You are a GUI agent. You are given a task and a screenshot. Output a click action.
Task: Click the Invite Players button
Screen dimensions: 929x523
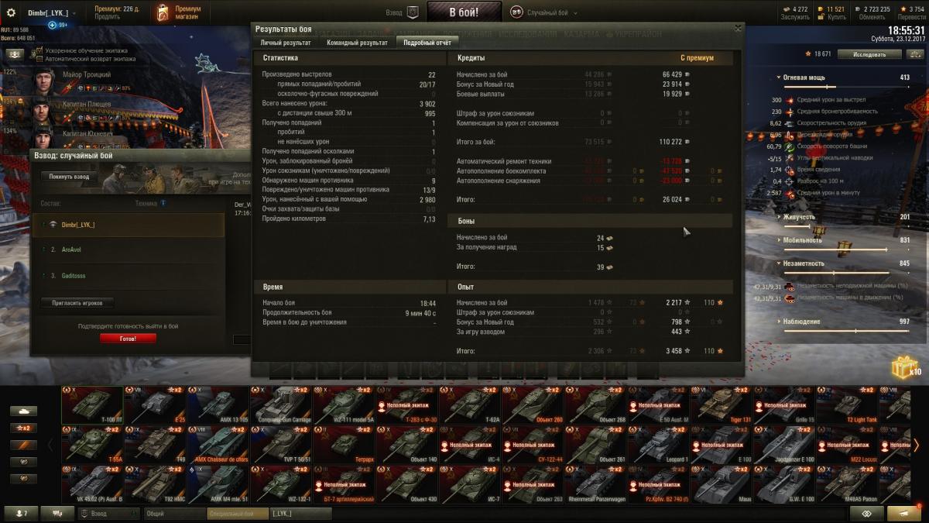[77, 303]
